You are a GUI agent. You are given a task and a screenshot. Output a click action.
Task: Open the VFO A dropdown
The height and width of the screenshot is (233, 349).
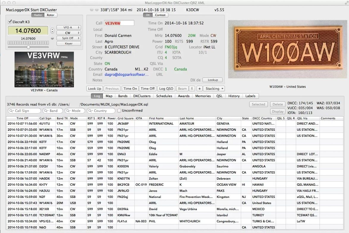(x=69, y=28)
